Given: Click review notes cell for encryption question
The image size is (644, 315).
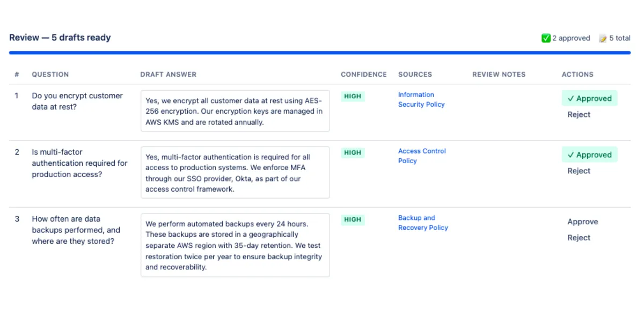Looking at the screenshot, I should (x=511, y=112).
